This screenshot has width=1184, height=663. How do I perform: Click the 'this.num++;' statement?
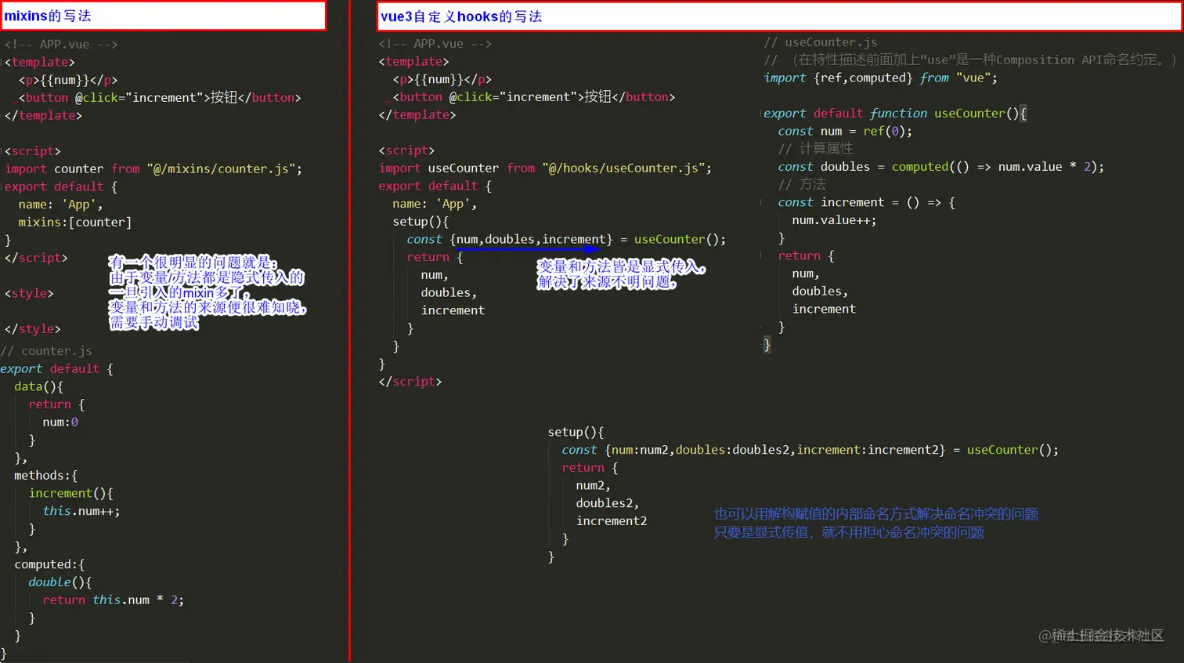[x=81, y=511]
